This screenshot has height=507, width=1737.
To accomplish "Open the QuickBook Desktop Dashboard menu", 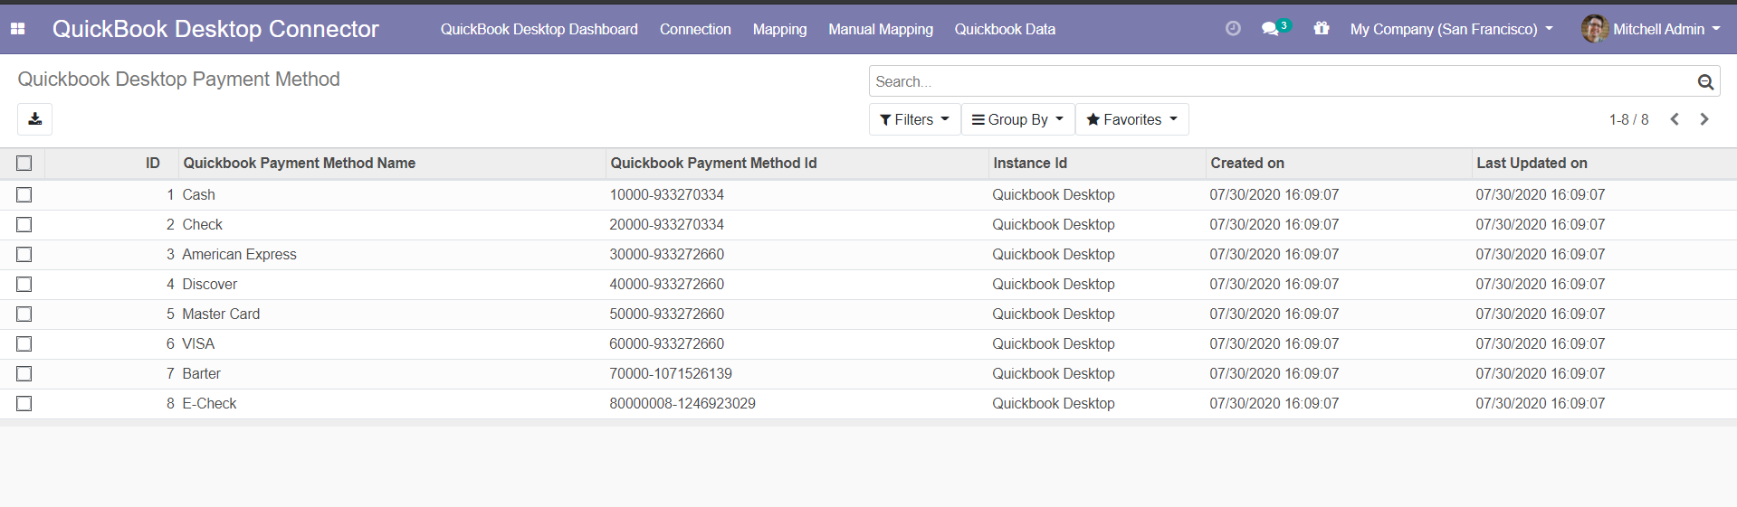I will [x=539, y=29].
